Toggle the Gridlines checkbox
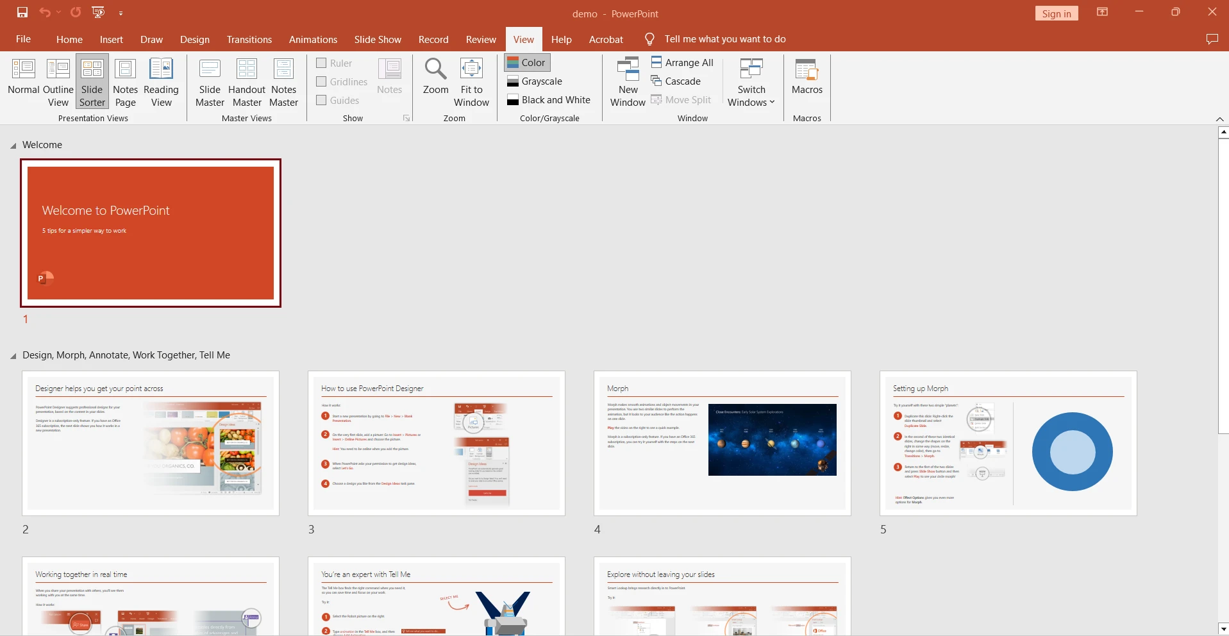Viewport: 1229px width, 636px height. (x=322, y=81)
